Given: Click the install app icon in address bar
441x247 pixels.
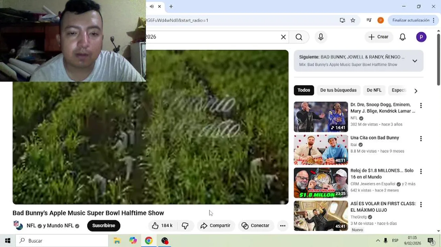Looking at the screenshot, I should click(342, 20).
